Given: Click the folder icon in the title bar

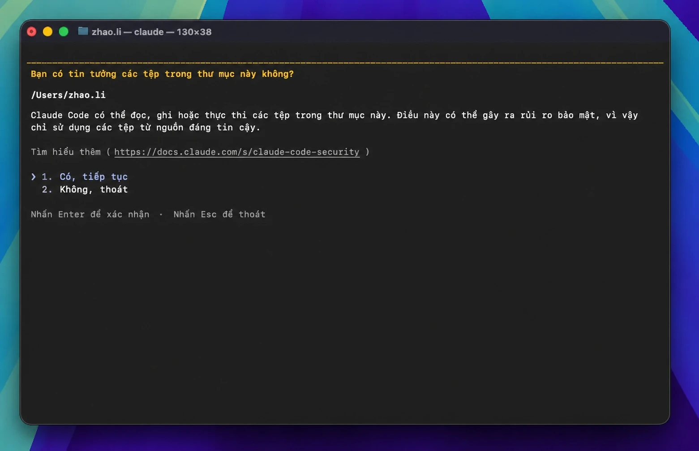Looking at the screenshot, I should (83, 31).
